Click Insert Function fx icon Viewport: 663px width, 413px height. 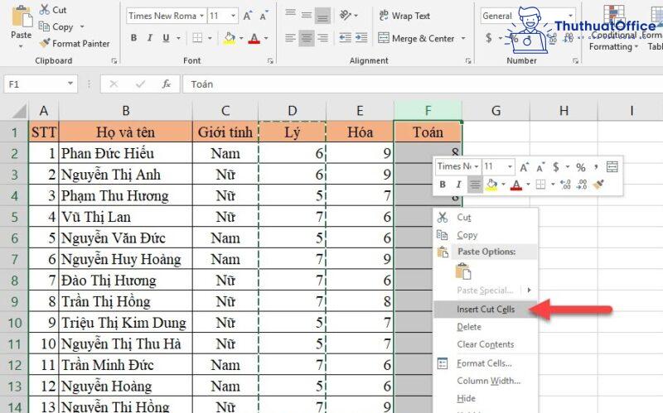coord(167,84)
